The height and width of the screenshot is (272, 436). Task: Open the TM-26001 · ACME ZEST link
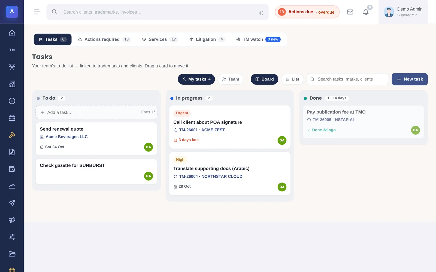coord(202,130)
